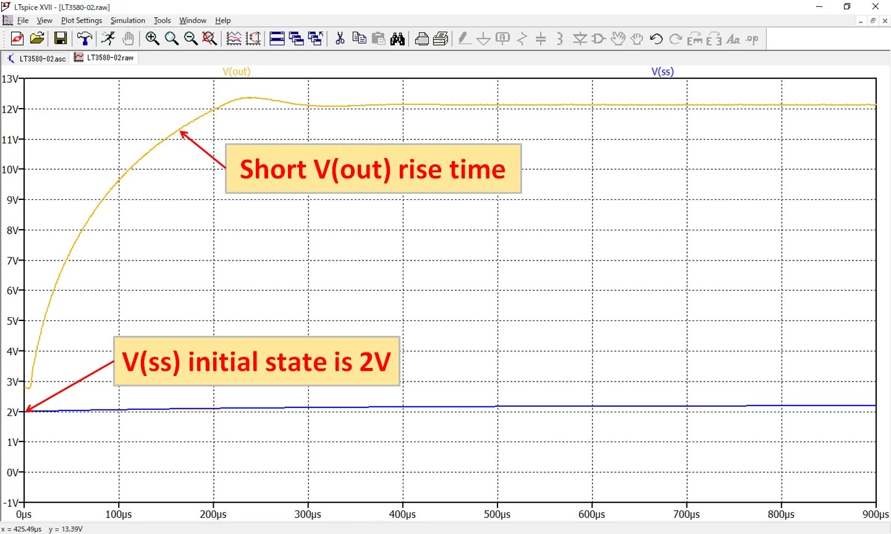Select the capacitor placement tool

tap(542, 38)
